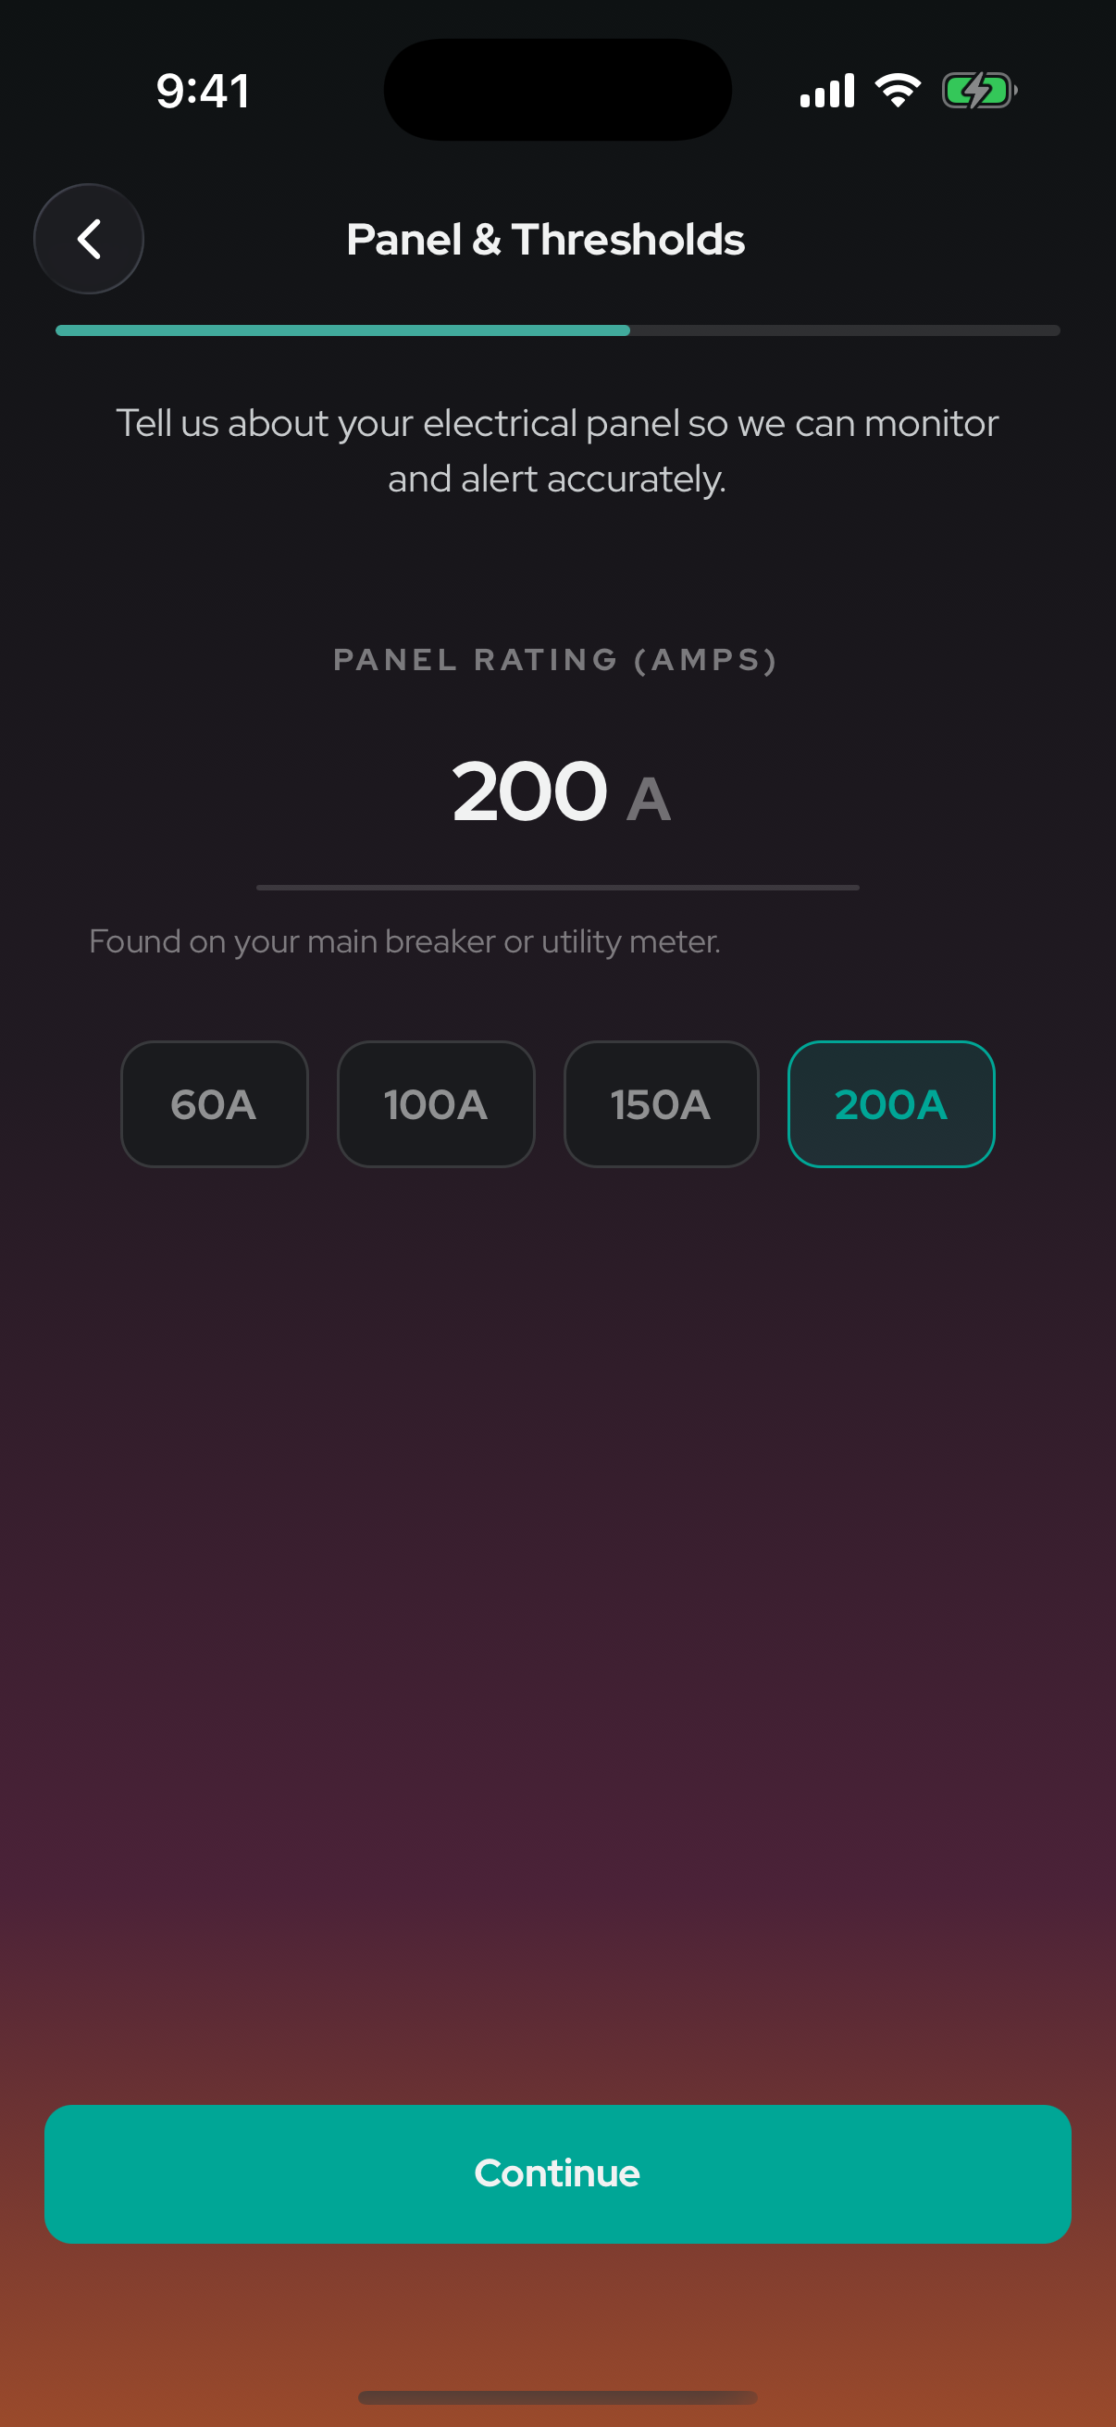Viewport: 1116px width, 2427px height.
Task: Tap the battery charging icon
Action: point(979,92)
